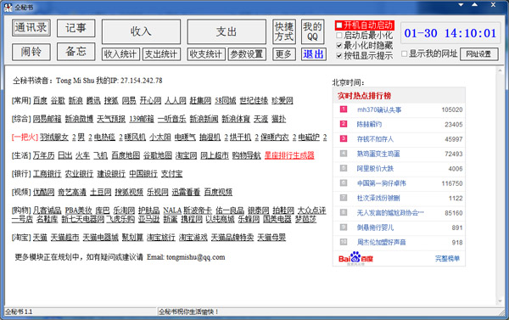Click the 退出 exit button
The width and height of the screenshot is (509, 320).
pyautogui.click(x=314, y=54)
